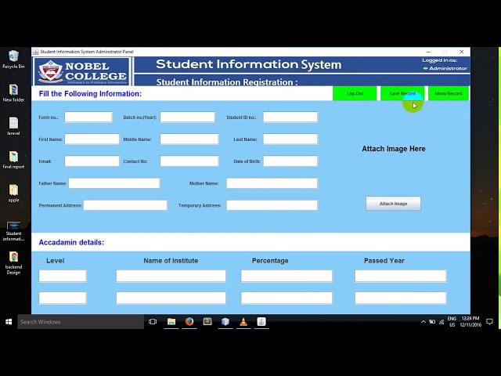Click first row Passed Year field
This screenshot has height=376, width=501.
(401, 276)
